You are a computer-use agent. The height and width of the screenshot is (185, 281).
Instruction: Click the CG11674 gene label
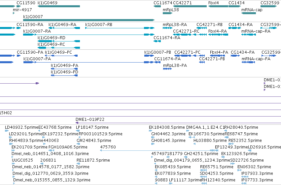[x=163, y=3]
